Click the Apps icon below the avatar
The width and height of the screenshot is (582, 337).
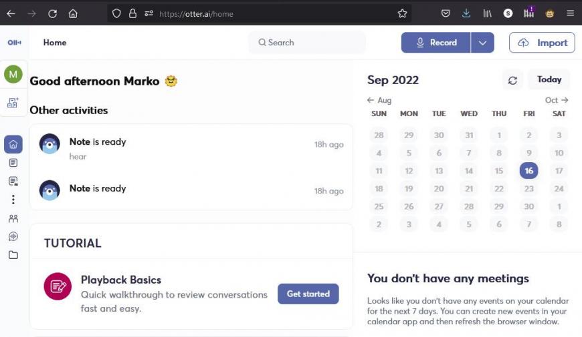tap(13, 103)
